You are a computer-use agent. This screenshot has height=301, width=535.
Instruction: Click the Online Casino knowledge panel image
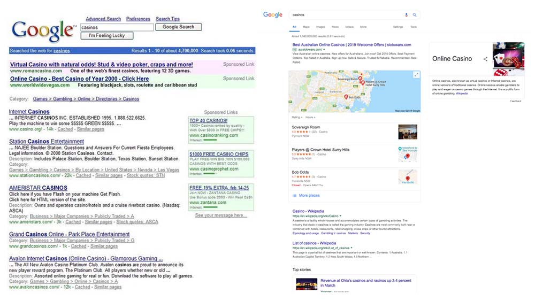(x=508, y=59)
